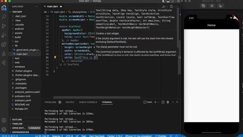Viewport: 243px width, 137px height.
Task: Toggle primary sidebar layout icon in title bar
Action: pos(164,1)
